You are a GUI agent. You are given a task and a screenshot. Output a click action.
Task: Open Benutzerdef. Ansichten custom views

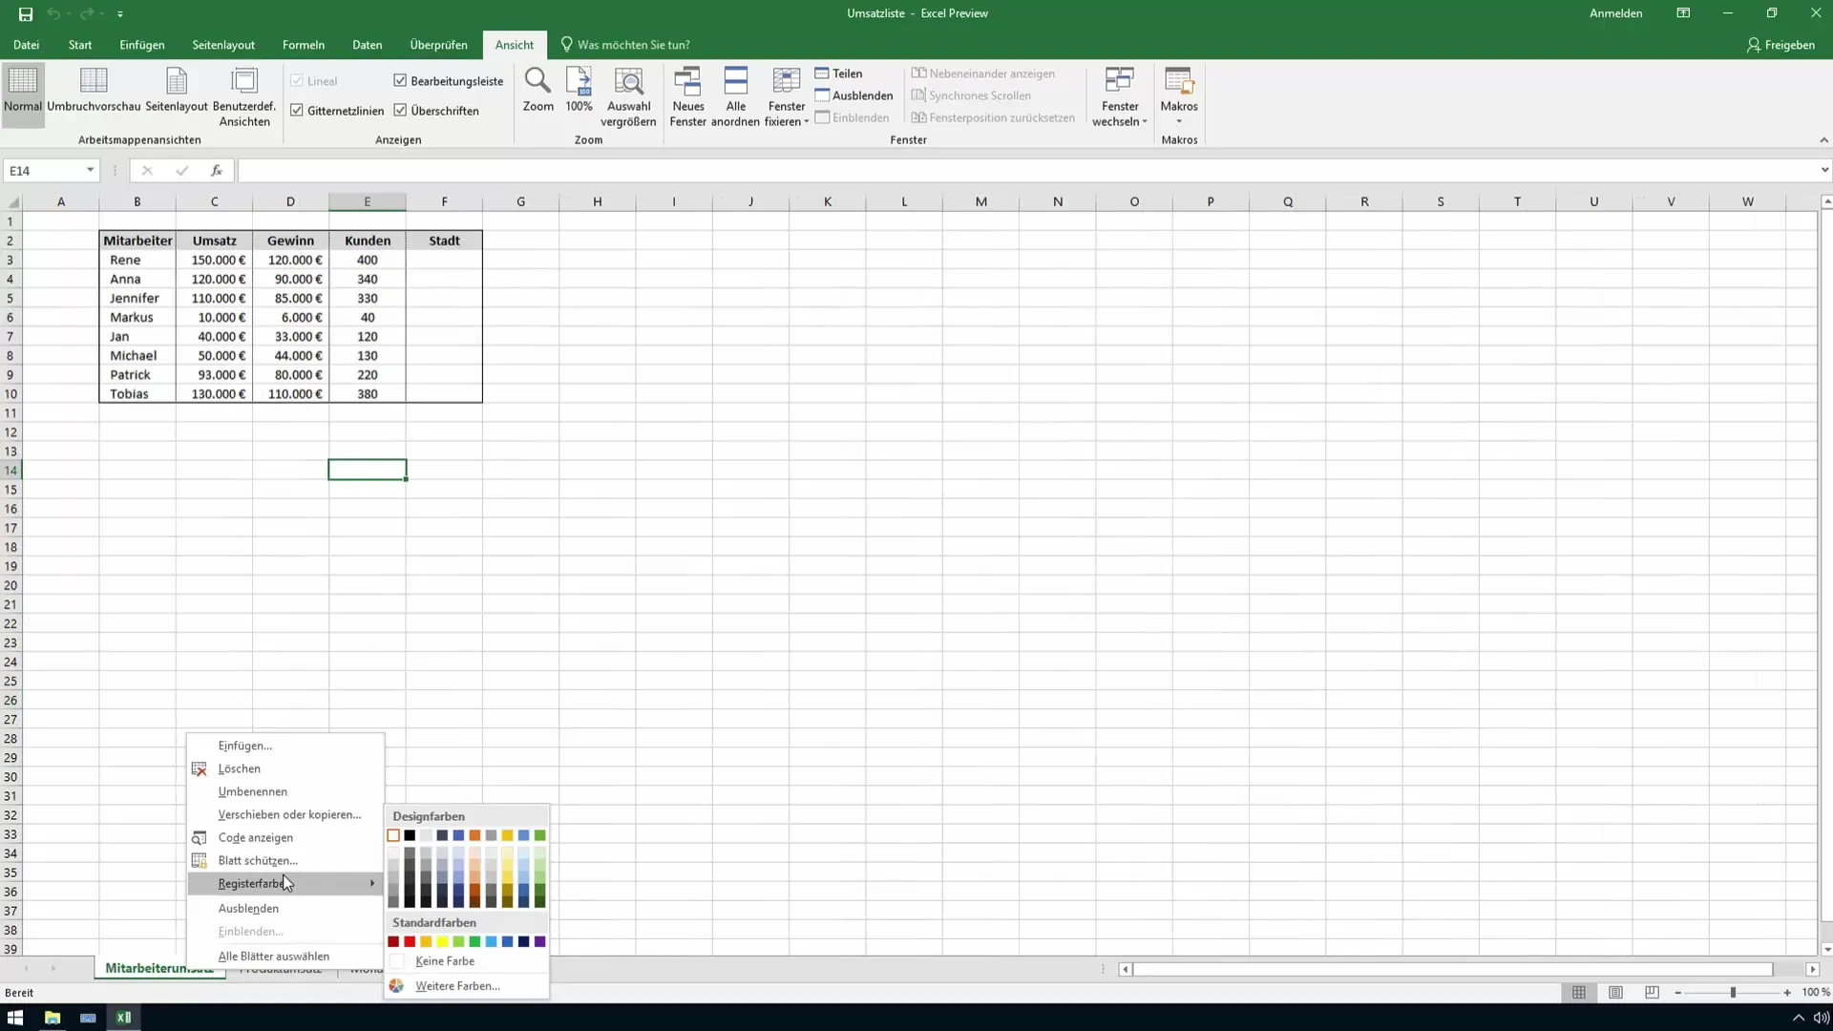[x=244, y=96]
